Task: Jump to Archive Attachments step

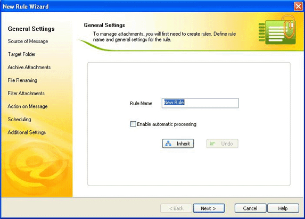Action: pyautogui.click(x=29, y=67)
